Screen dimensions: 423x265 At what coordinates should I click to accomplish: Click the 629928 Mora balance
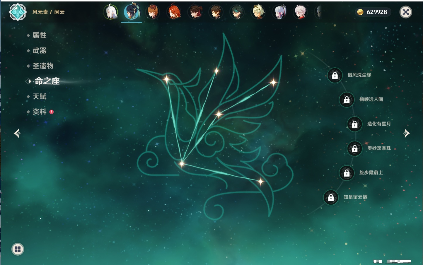pos(377,12)
